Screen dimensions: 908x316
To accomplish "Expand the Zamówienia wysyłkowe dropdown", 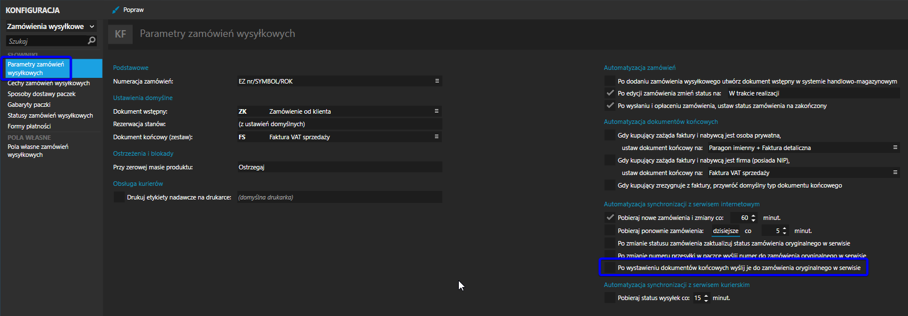I will coord(92,27).
